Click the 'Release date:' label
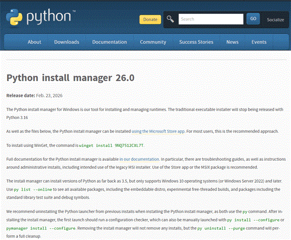The image size is (291, 240). click(21, 95)
